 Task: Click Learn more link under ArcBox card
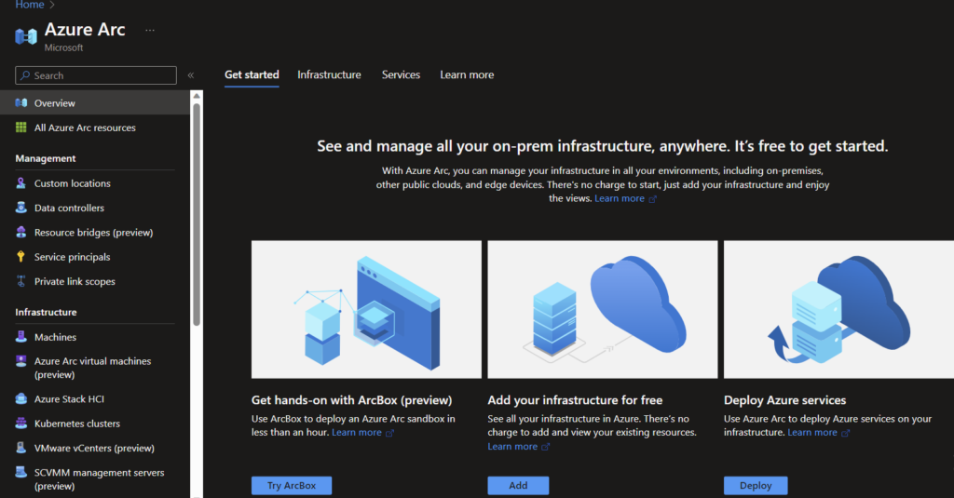click(x=357, y=432)
